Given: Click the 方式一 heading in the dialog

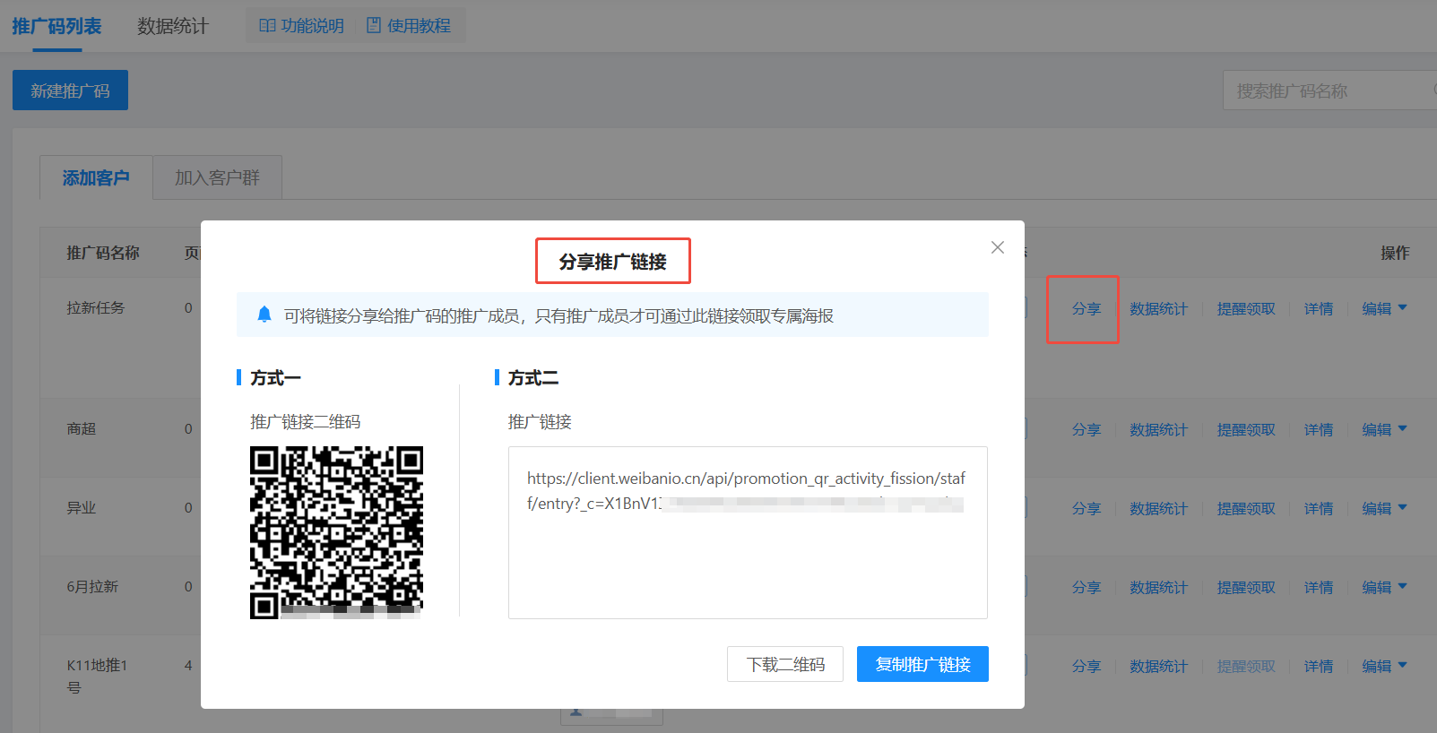Looking at the screenshot, I should coord(275,378).
